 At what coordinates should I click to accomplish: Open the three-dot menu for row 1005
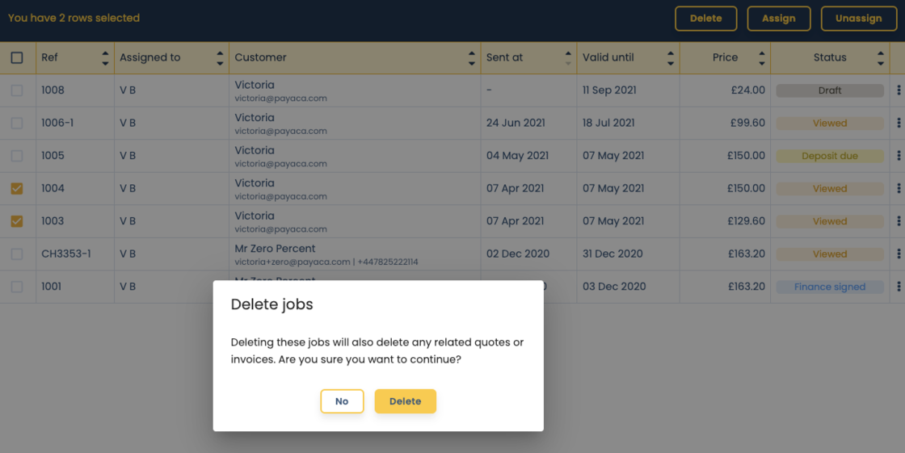pyautogui.click(x=899, y=156)
